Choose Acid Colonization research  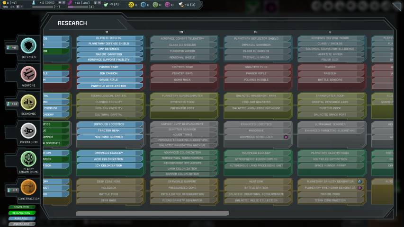coord(110,159)
